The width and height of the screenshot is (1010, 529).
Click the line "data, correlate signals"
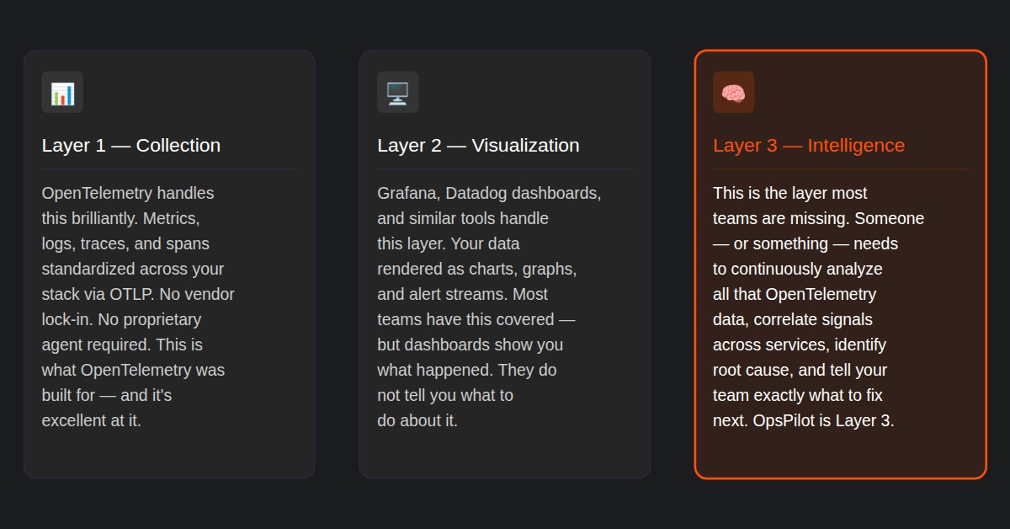[793, 319]
